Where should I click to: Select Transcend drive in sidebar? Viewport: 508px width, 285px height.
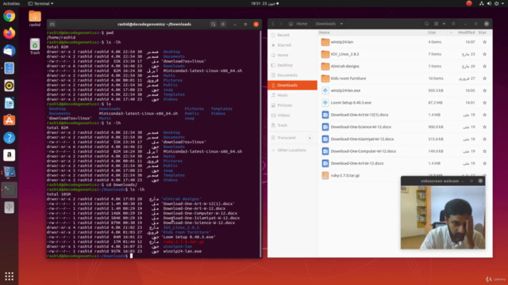coord(287,138)
